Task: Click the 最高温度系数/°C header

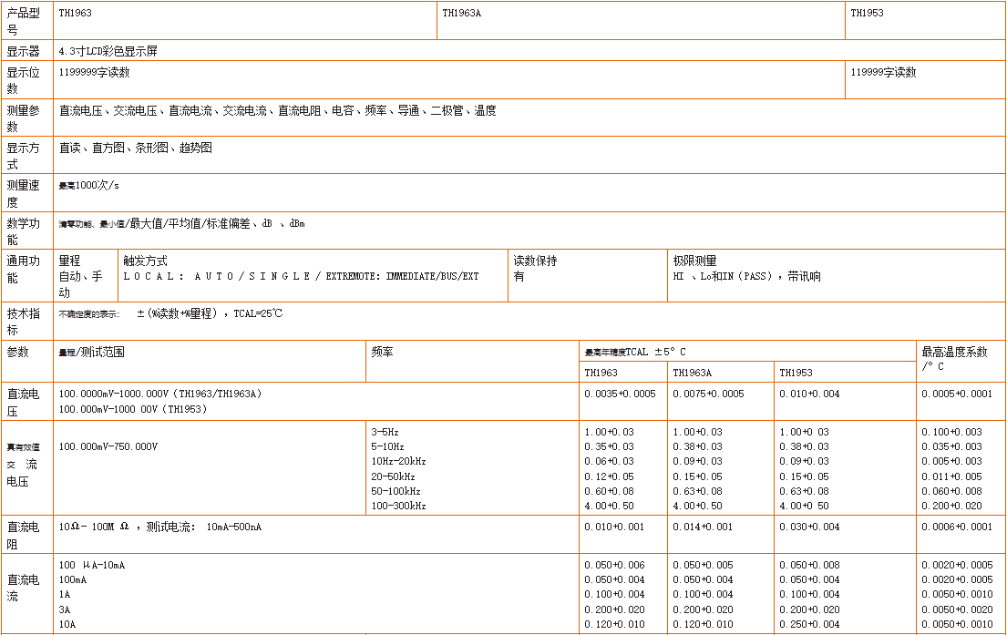Action: 954,358
